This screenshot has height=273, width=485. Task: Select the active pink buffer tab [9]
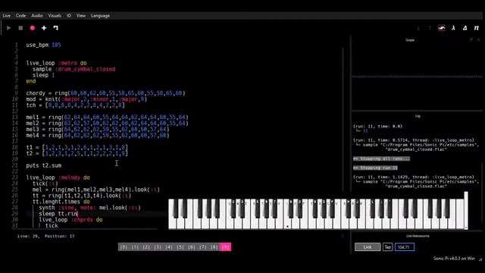226,247
